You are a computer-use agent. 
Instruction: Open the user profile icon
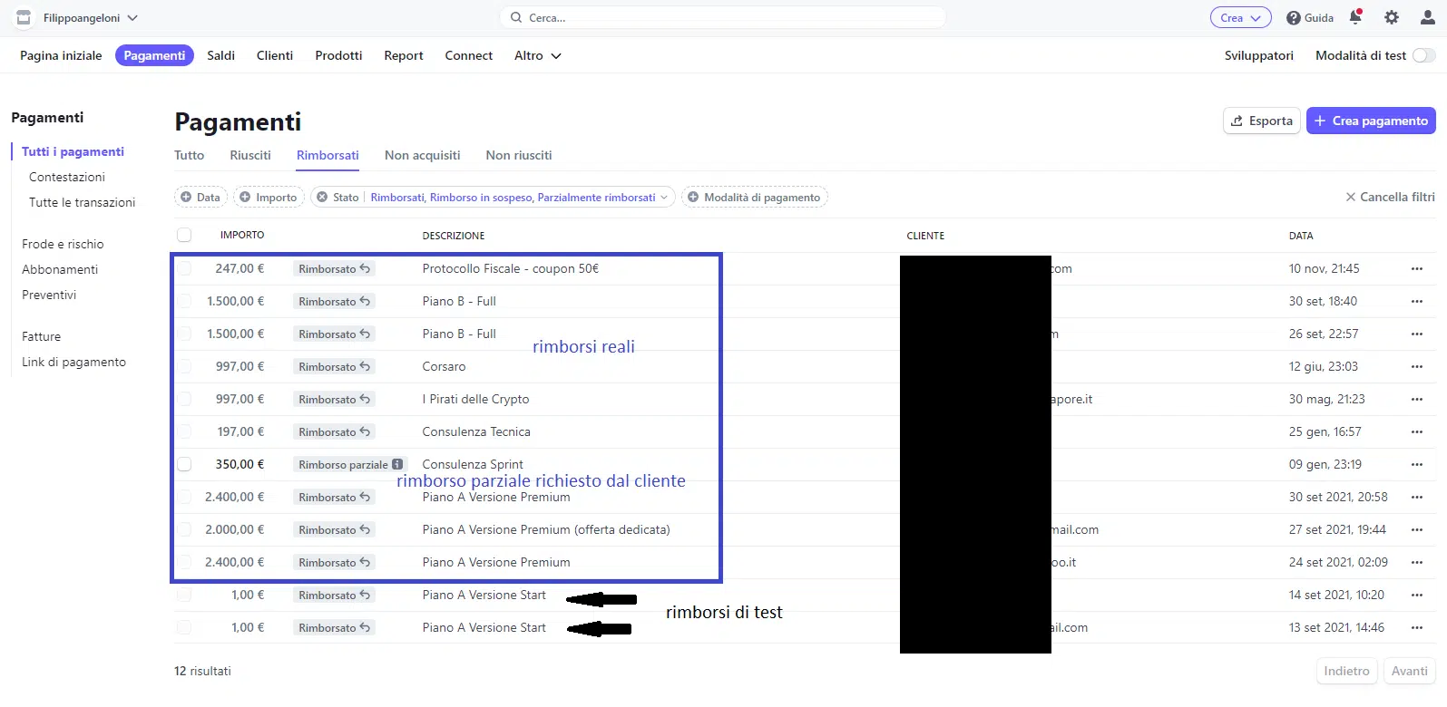click(x=1427, y=17)
